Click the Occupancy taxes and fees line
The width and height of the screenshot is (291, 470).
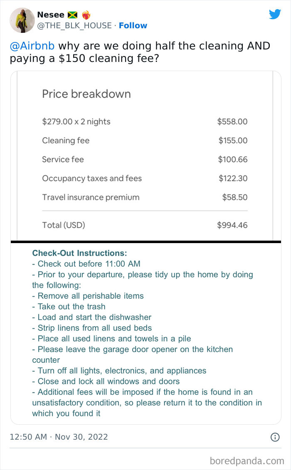92,178
